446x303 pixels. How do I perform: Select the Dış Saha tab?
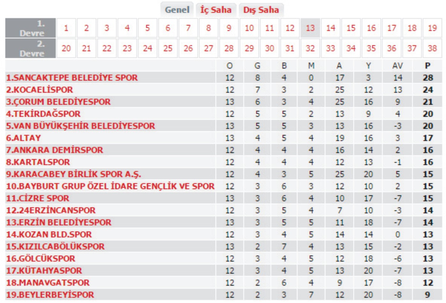[x=261, y=10]
